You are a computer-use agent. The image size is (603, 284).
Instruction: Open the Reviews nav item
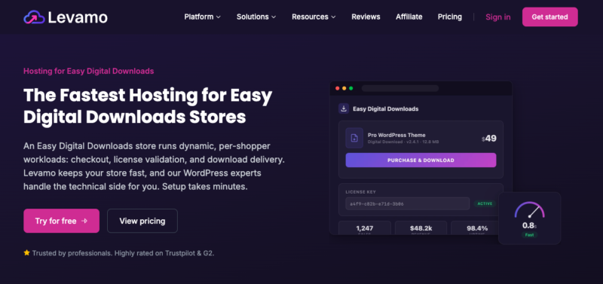pos(366,17)
